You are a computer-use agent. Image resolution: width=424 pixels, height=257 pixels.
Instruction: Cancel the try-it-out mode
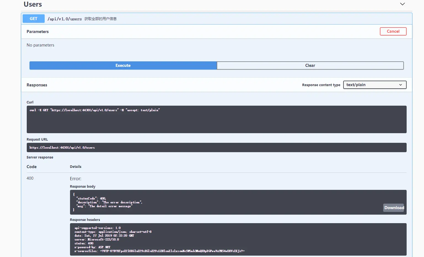tap(393, 31)
